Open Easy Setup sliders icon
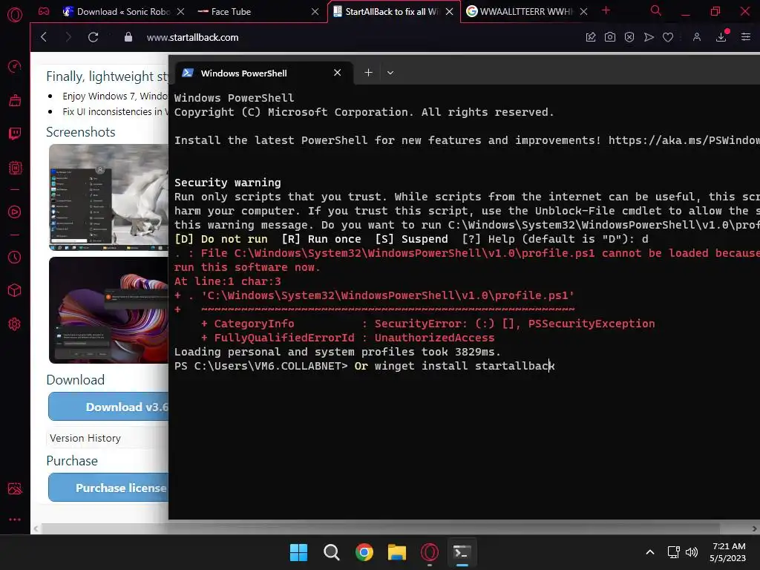 point(745,37)
